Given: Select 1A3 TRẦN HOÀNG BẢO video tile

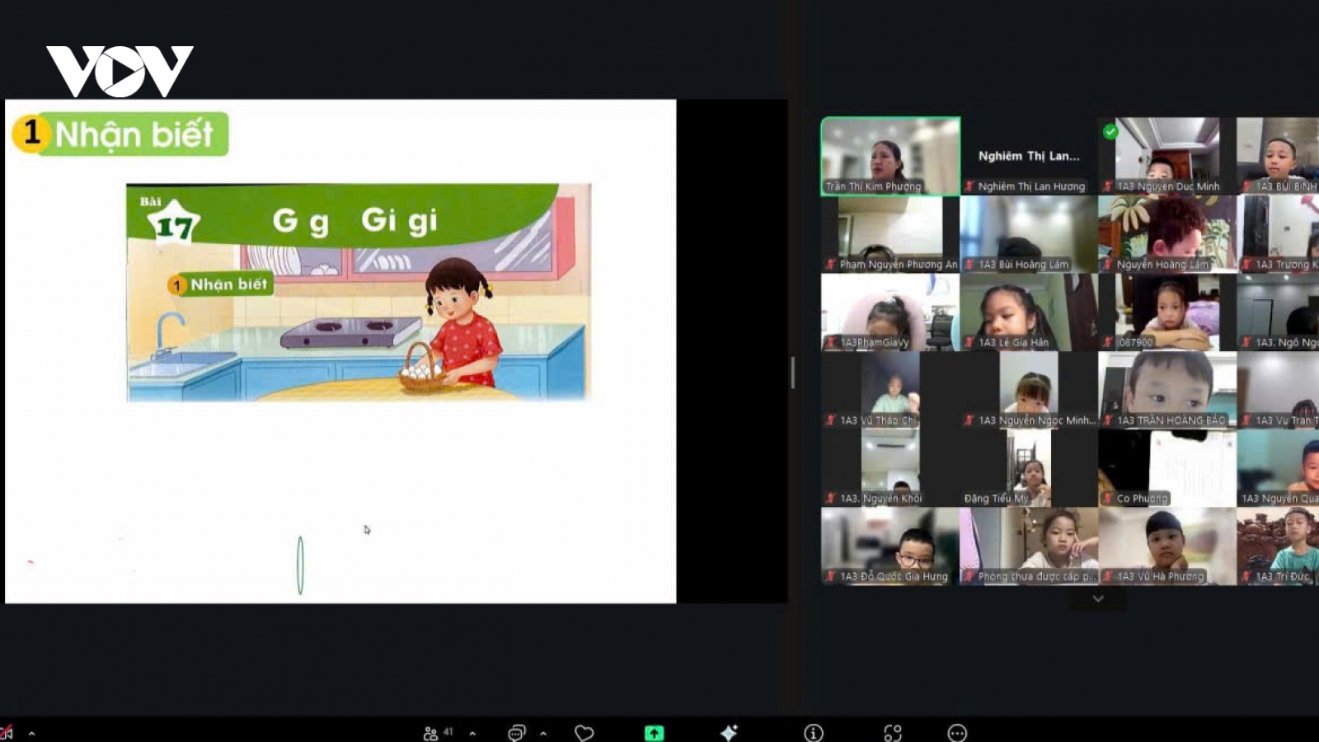Looking at the screenshot, I should pos(1166,390).
